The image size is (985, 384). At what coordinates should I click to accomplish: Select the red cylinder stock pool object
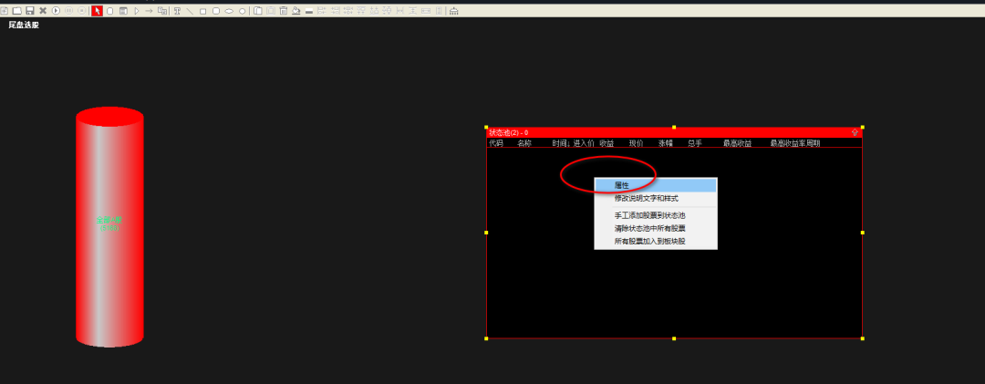tap(110, 227)
